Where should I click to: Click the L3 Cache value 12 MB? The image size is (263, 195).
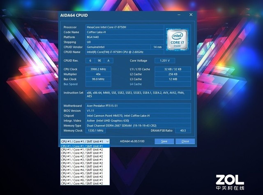tap(173, 79)
